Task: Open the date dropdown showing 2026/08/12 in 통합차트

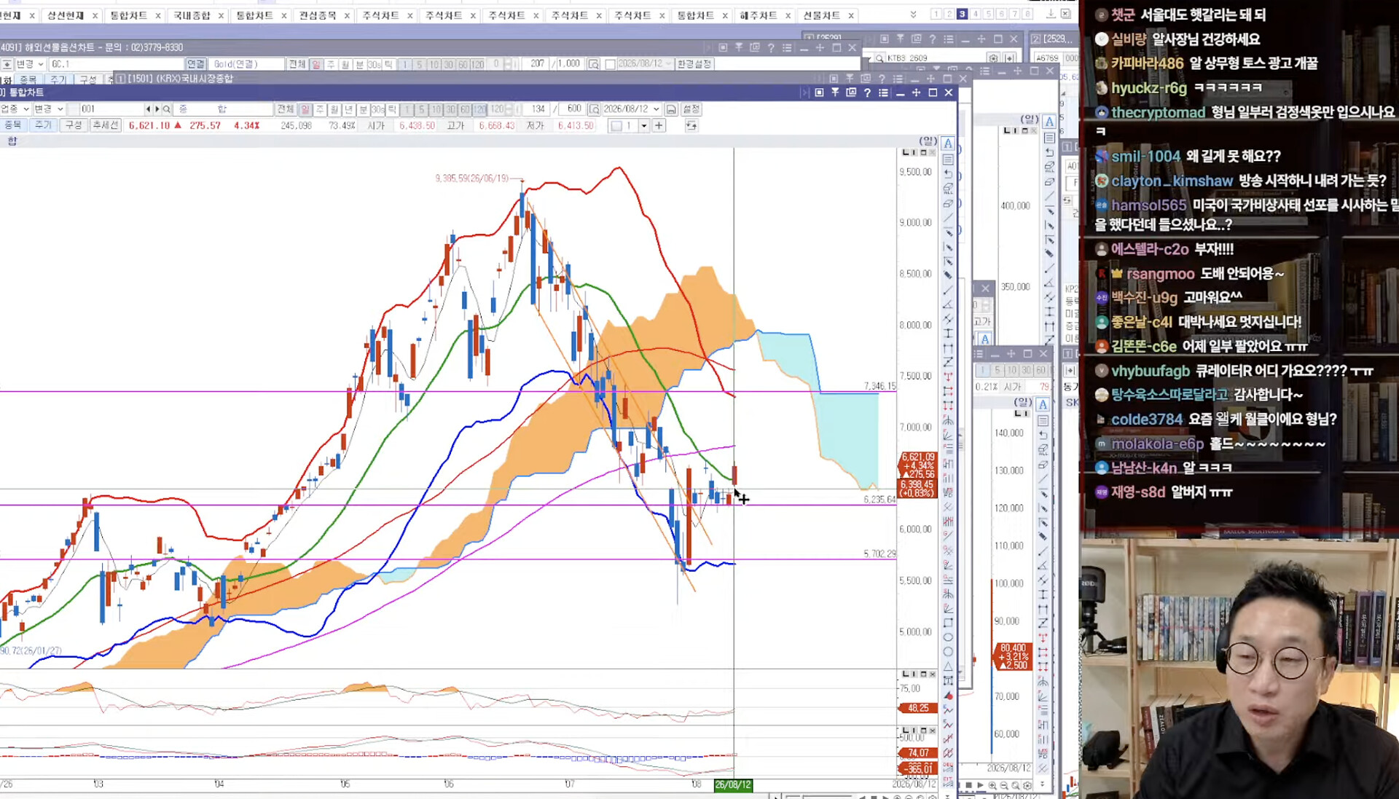Action: point(657,109)
